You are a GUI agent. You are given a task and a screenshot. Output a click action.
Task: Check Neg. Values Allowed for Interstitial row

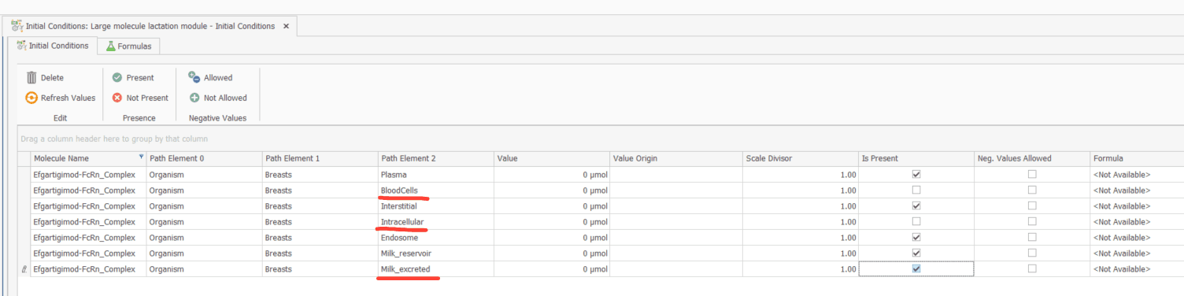click(x=1032, y=205)
